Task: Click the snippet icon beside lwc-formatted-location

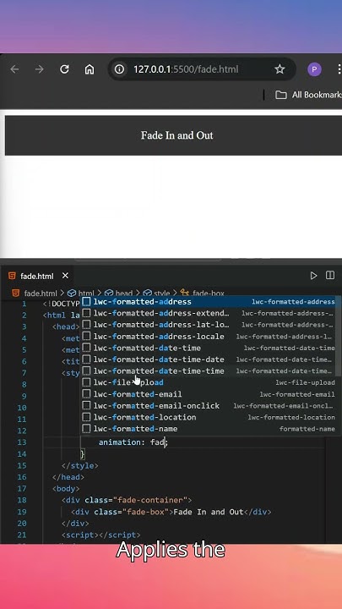Action: pos(86,417)
